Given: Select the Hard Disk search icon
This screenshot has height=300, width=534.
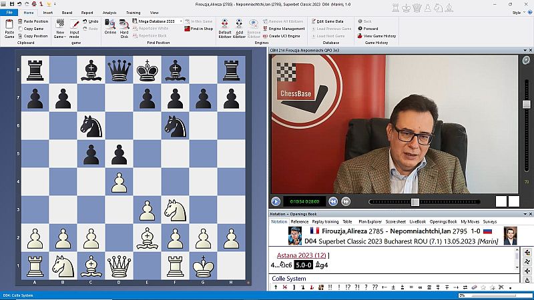Looking at the screenshot, I should tap(124, 27).
